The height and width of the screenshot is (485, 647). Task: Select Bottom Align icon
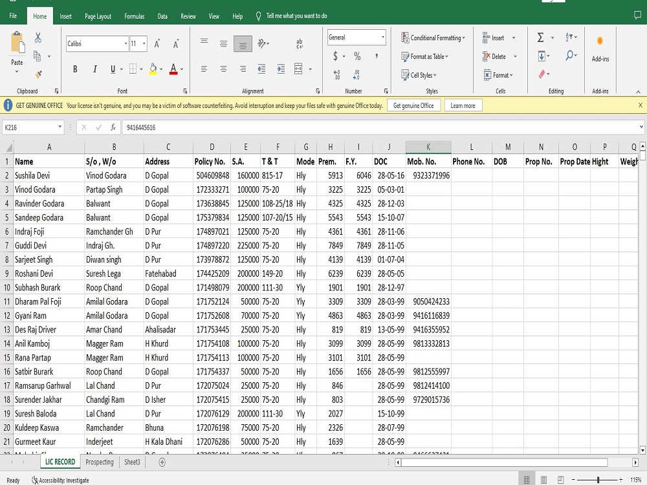(x=243, y=44)
